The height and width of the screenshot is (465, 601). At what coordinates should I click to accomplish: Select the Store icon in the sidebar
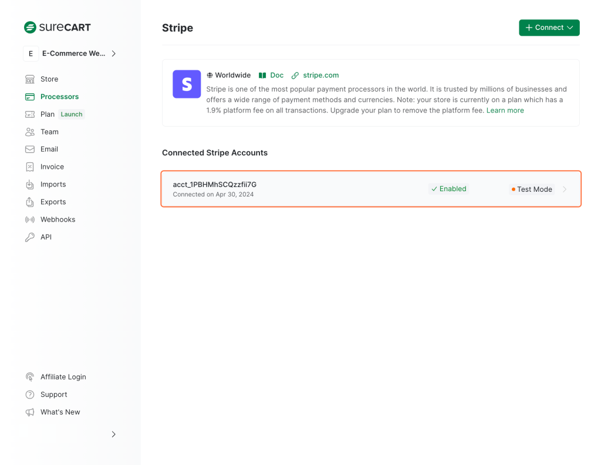point(29,79)
